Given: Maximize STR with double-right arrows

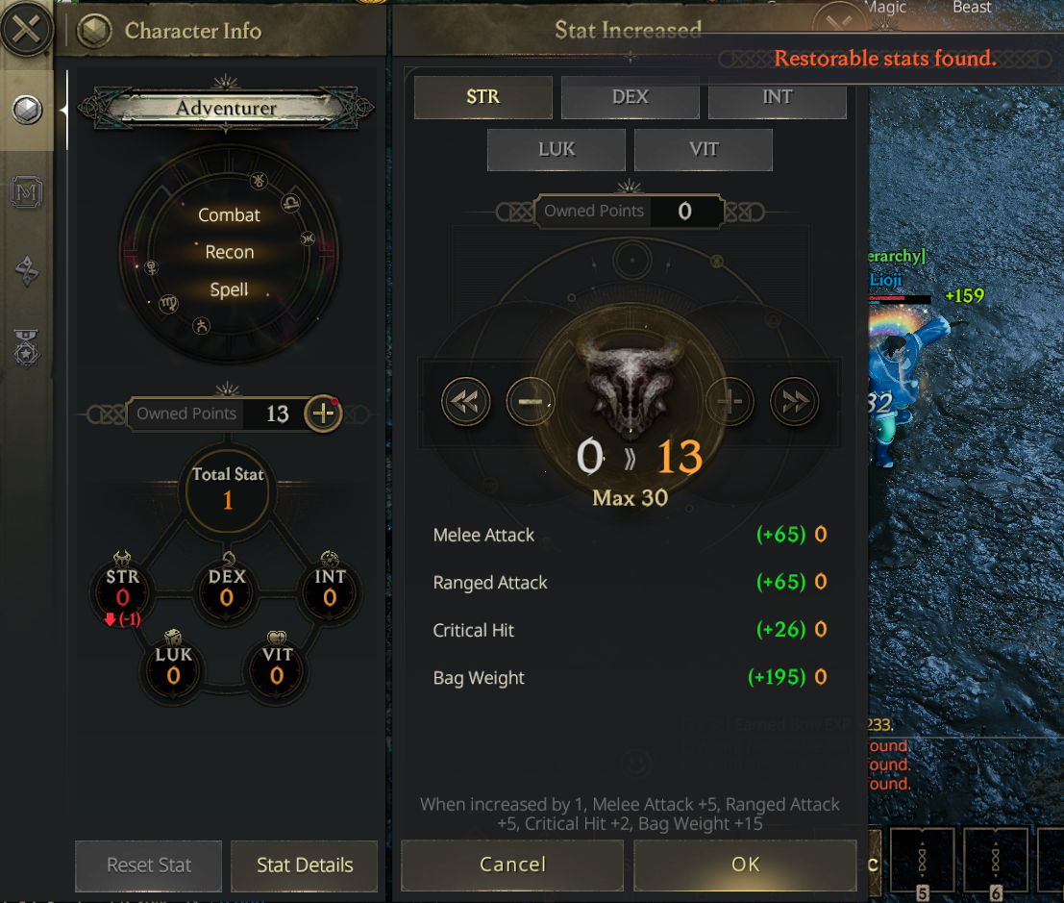Looking at the screenshot, I should [x=795, y=402].
